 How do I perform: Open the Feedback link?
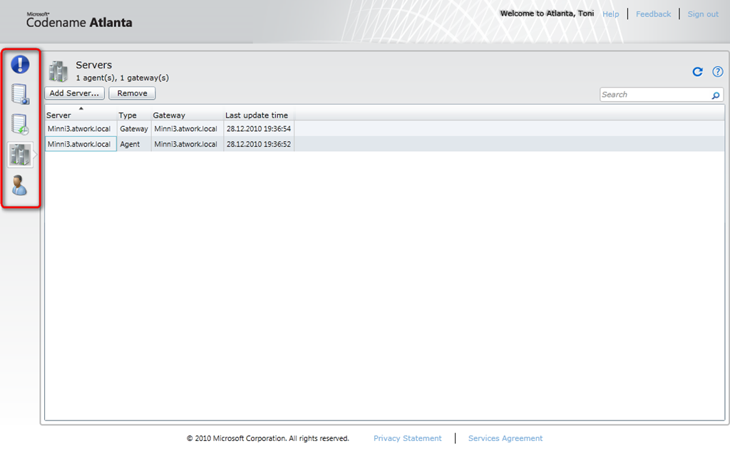[653, 14]
